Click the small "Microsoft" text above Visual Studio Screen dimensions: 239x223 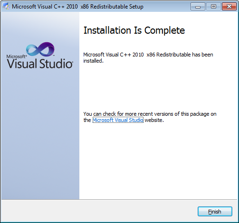coord(16,56)
